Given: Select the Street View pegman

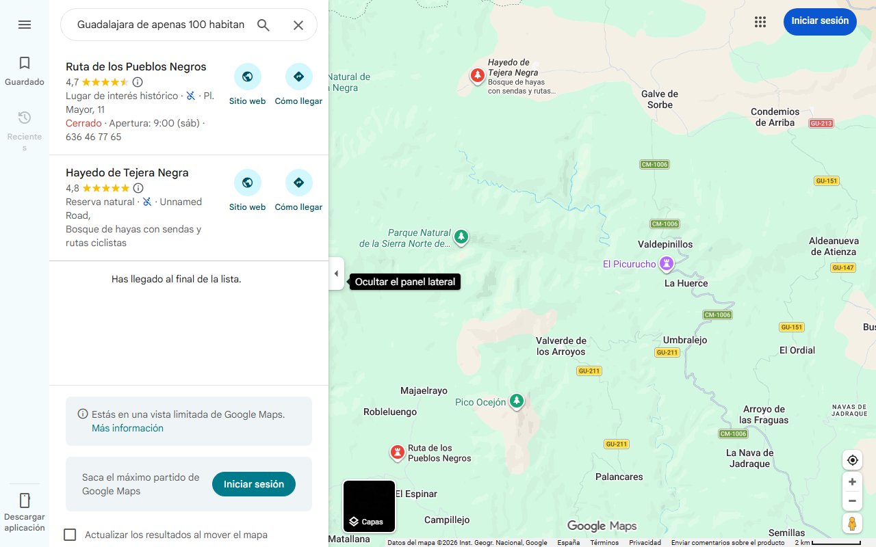Looking at the screenshot, I should tap(852, 523).
